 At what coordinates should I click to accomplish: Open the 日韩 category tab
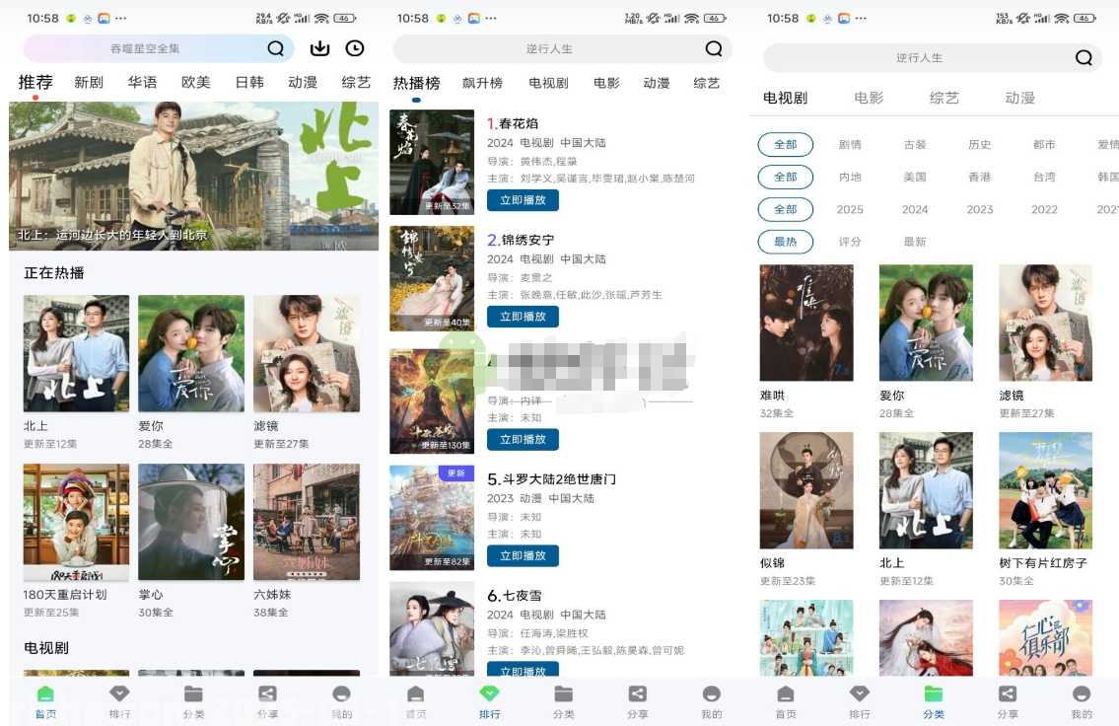pyautogui.click(x=249, y=83)
